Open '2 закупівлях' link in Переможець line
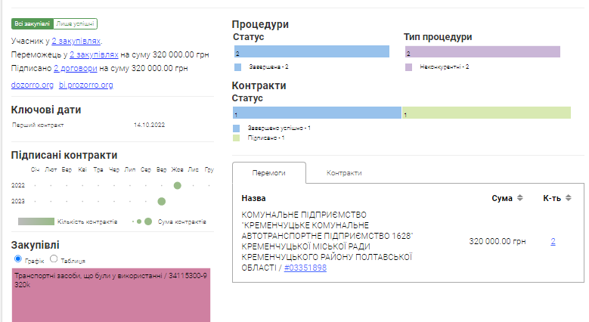This screenshot has width=589, height=322. point(94,54)
